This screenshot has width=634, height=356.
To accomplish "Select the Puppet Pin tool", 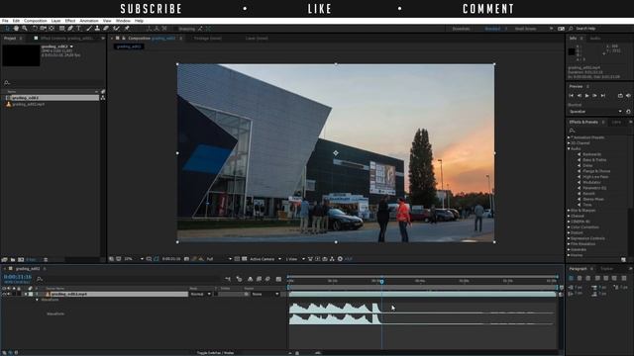I will pos(127,29).
